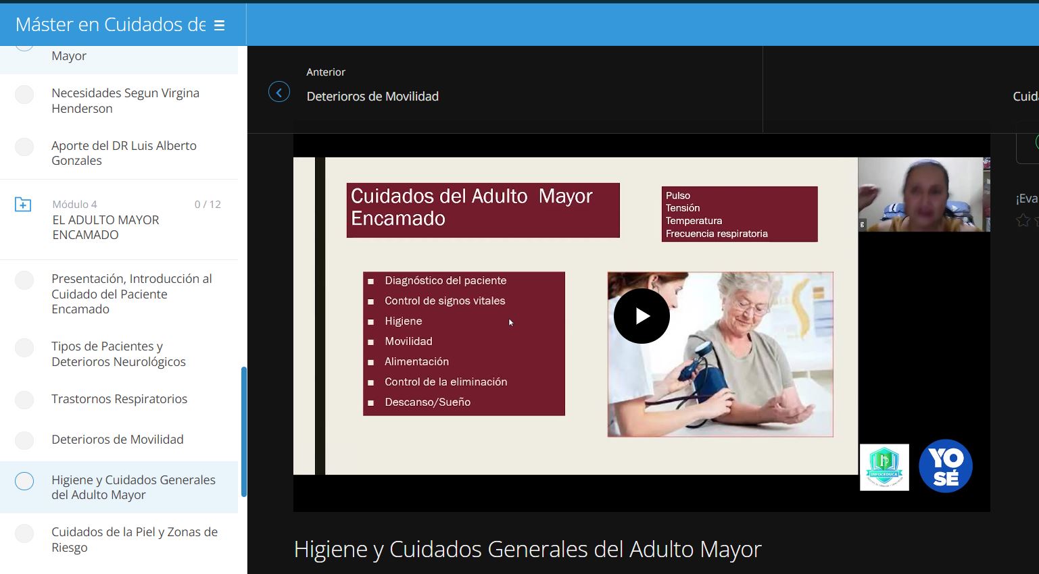Click the previous lesson arrow icon
Image resolution: width=1039 pixels, height=574 pixels.
pyautogui.click(x=279, y=92)
